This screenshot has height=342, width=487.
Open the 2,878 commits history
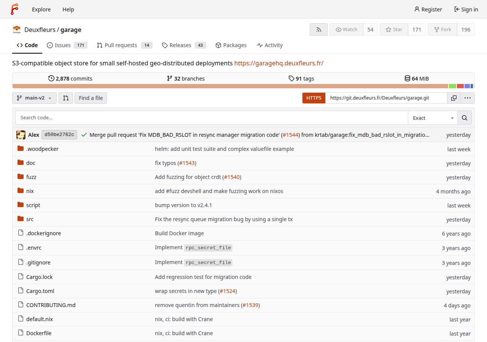click(x=70, y=79)
